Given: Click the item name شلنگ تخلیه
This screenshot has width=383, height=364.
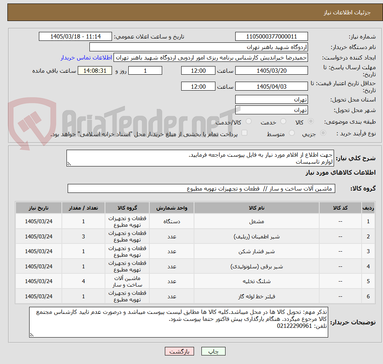Looking at the screenshot, I should [x=257, y=282].
